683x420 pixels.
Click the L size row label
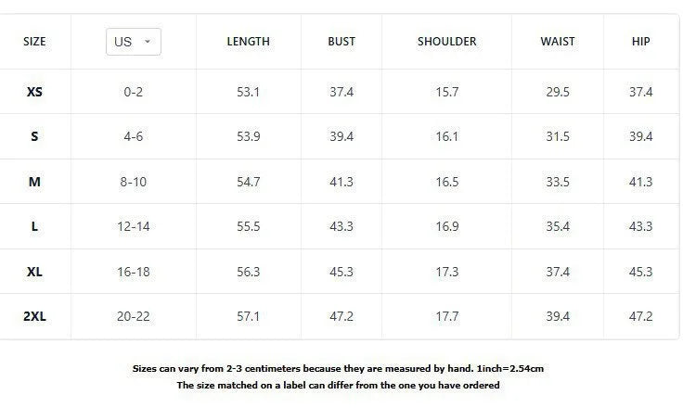[x=34, y=226]
